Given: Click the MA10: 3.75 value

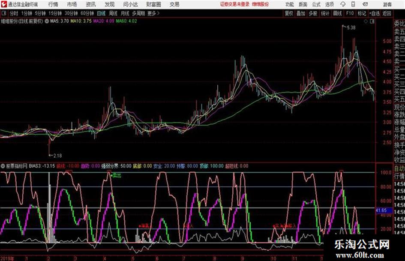Looking at the screenshot, I should (81, 21).
